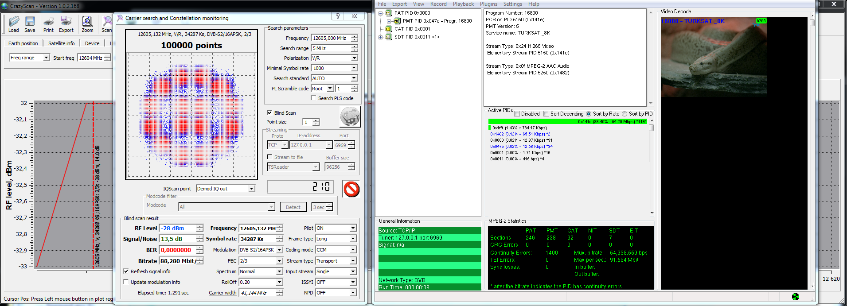This screenshot has width=847, height=306.
Task: Open the Plugins menu
Action: click(x=488, y=4)
